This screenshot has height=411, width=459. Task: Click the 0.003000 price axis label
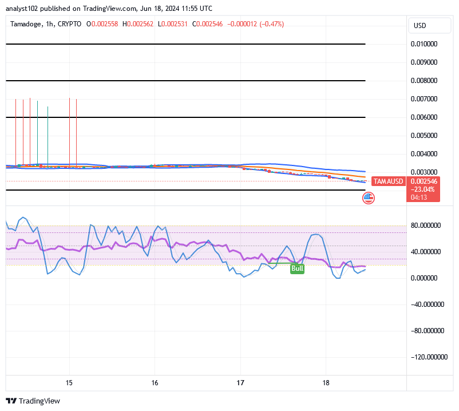(x=424, y=172)
